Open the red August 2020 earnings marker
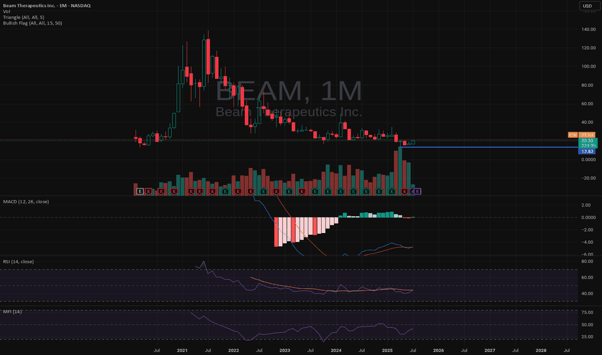Image resolution: width=602 pixels, height=355 pixels. pyautogui.click(x=161, y=191)
